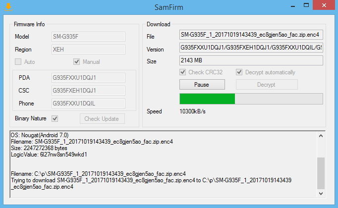Click the log scrollbar thumb

point(321,173)
